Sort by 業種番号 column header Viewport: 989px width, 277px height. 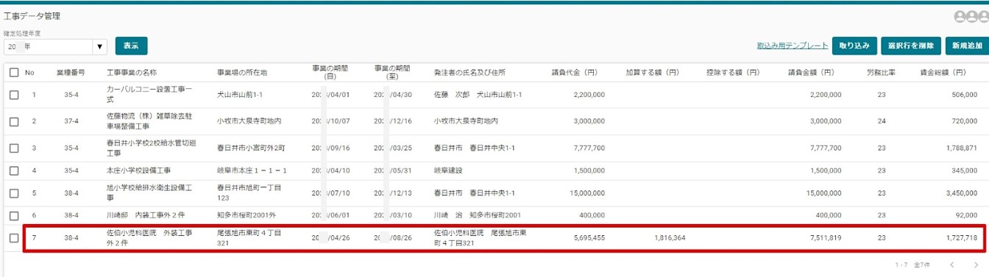click(x=71, y=73)
